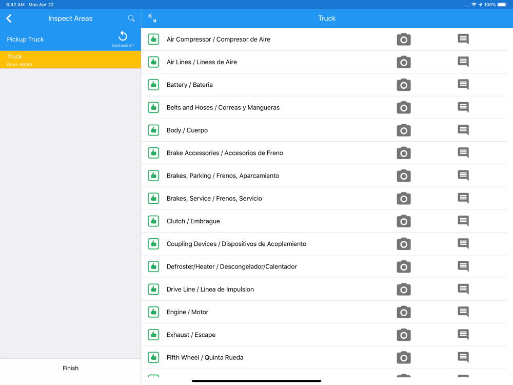Tap the search magnifier in Inspect Areas
This screenshot has width=513, height=385.
click(131, 18)
